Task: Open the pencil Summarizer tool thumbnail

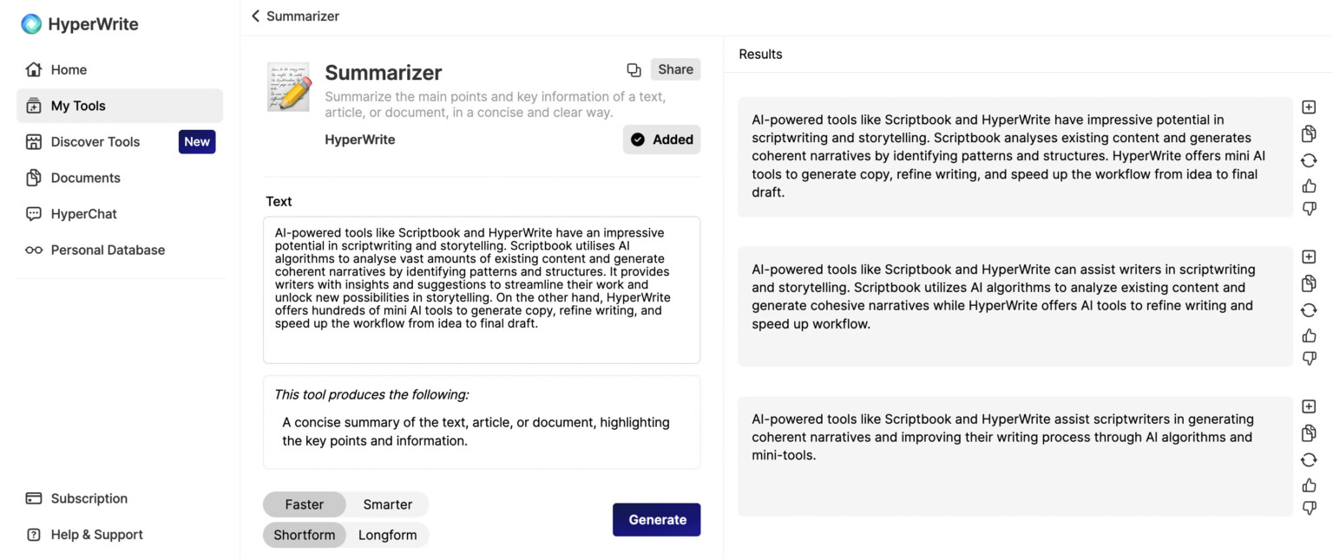Action: tap(288, 87)
